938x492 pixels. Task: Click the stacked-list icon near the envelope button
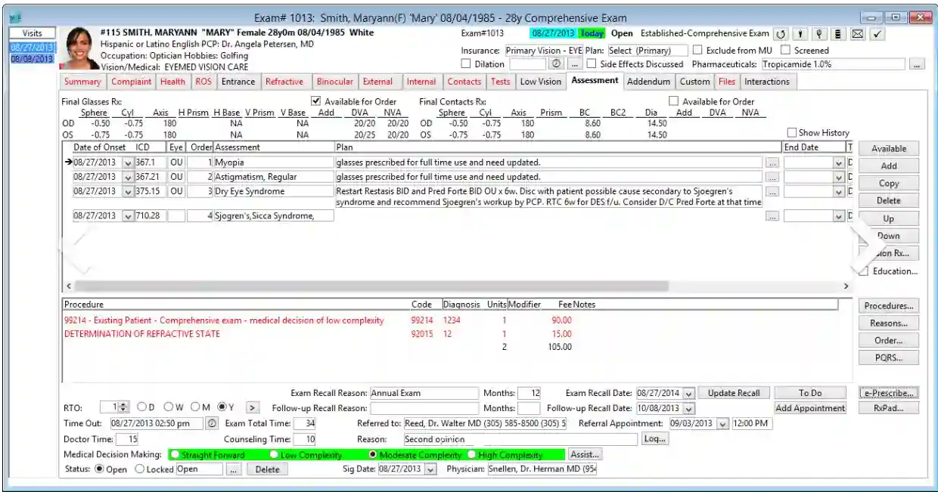pyautogui.click(x=838, y=33)
